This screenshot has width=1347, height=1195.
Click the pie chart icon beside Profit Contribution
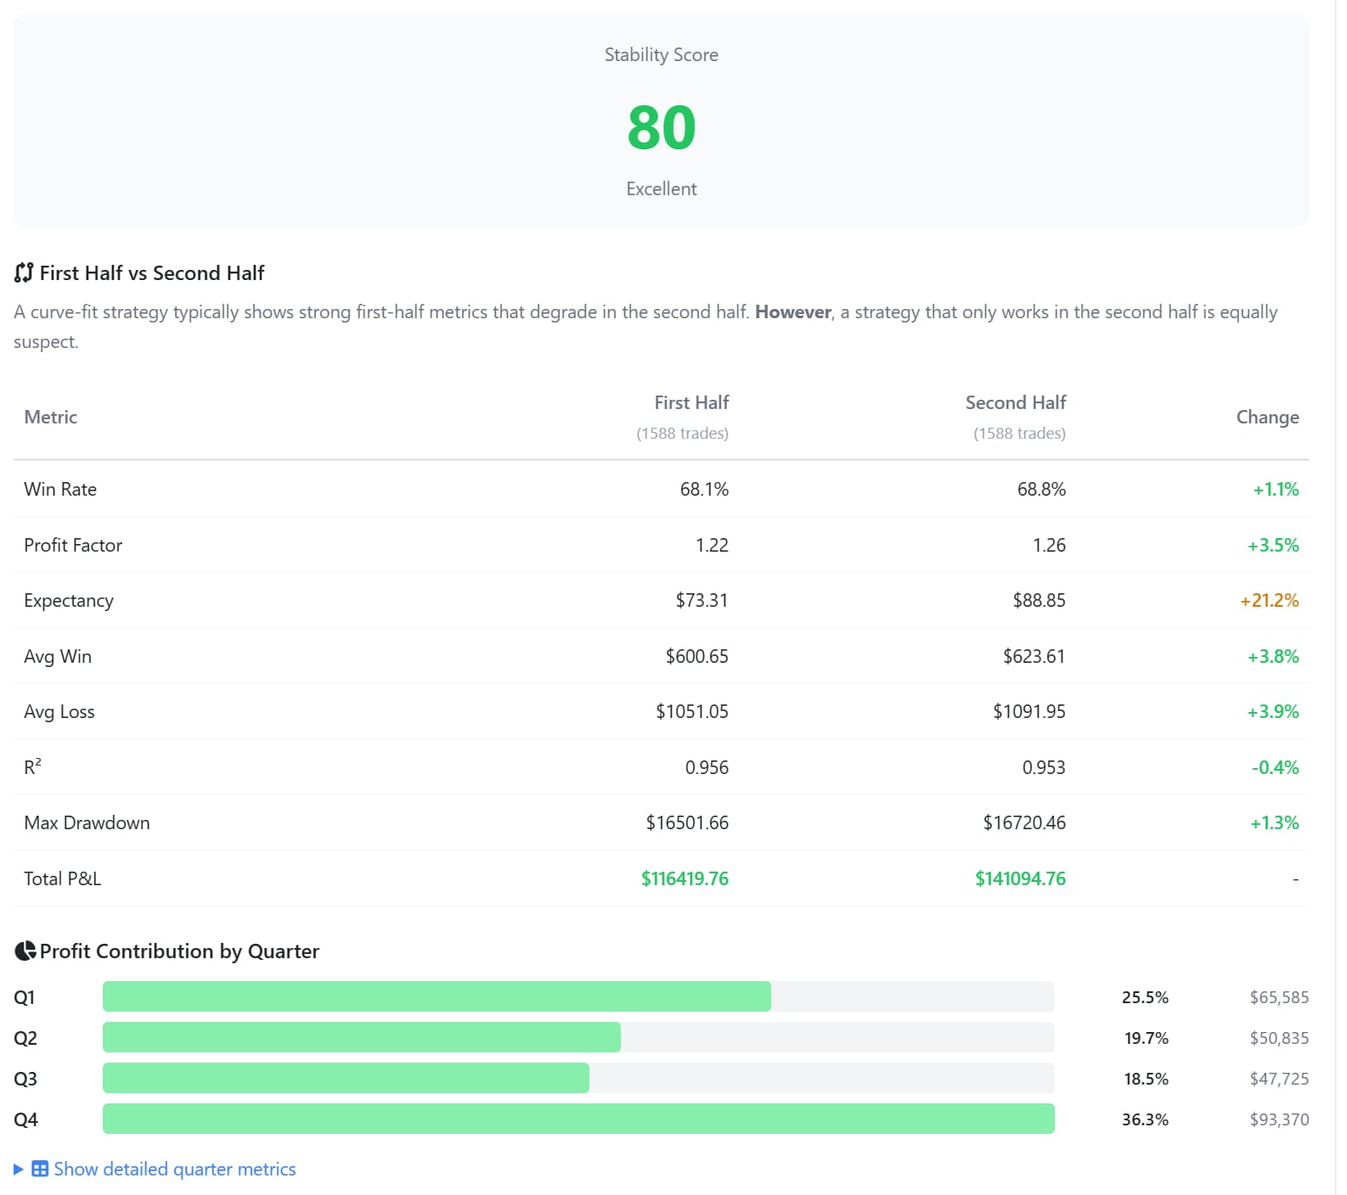click(25, 951)
